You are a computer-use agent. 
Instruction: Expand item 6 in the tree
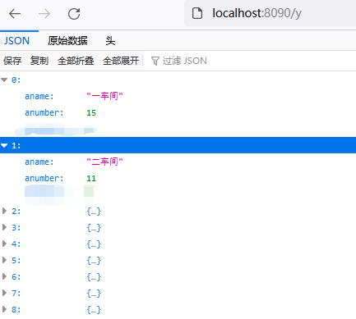(x=4, y=276)
